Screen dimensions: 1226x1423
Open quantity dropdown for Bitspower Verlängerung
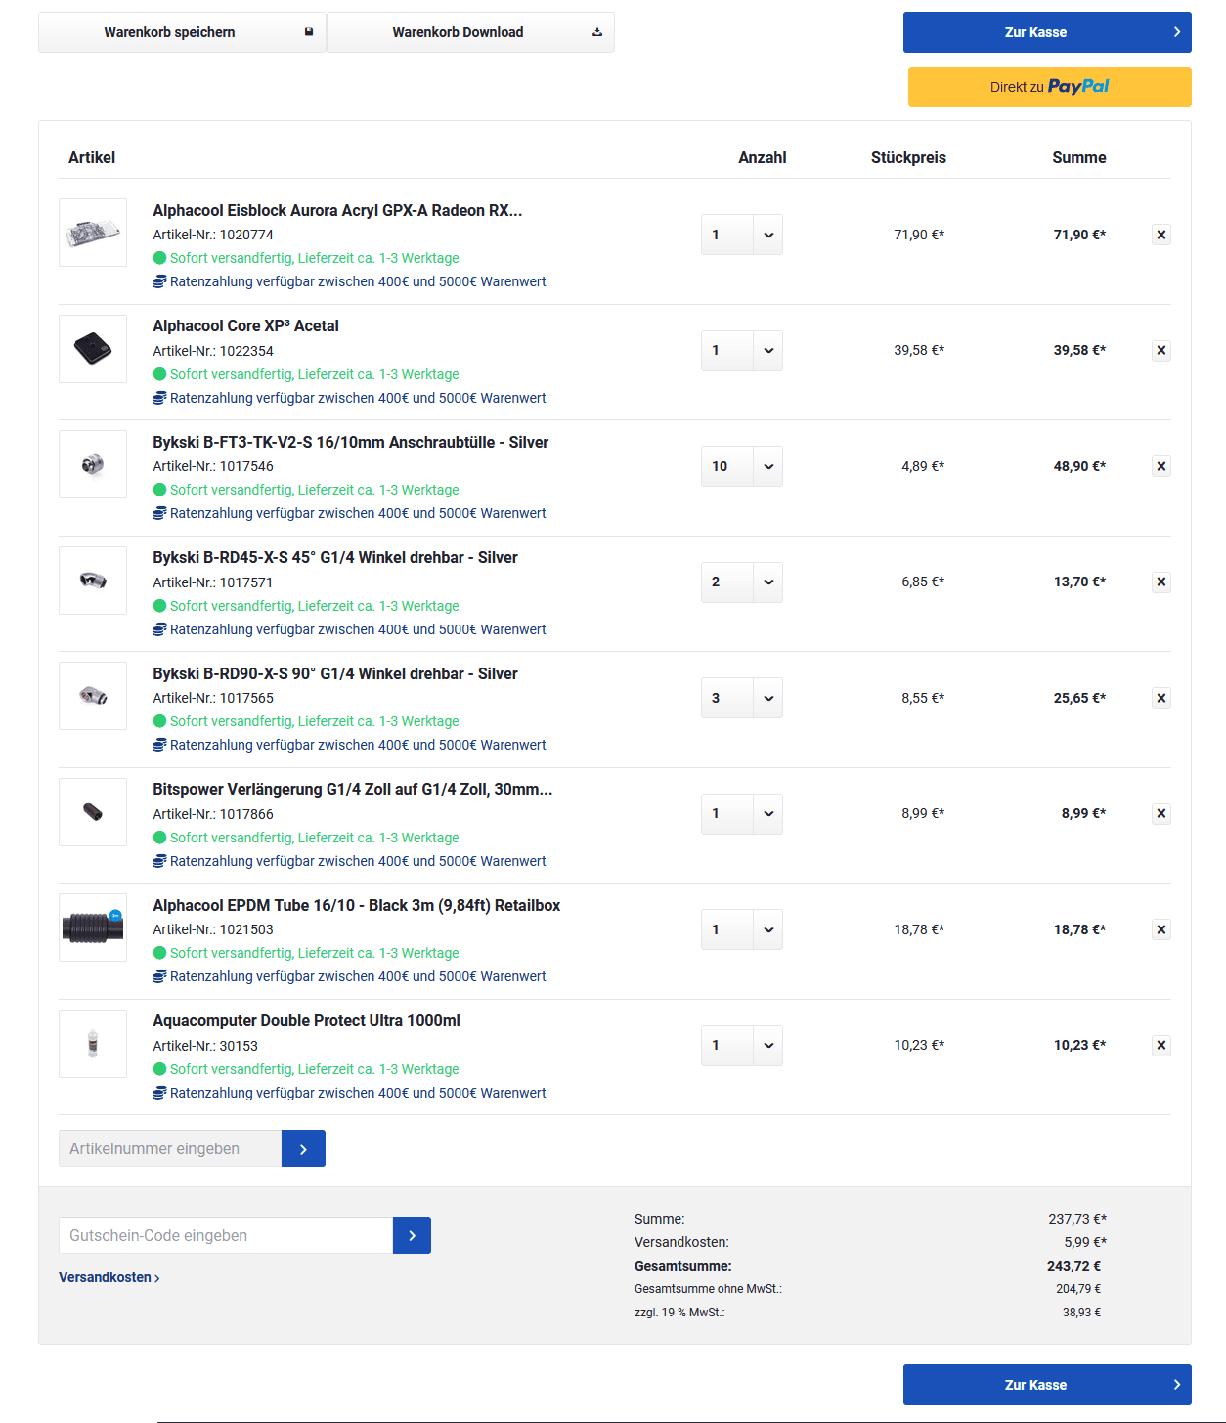pos(742,813)
